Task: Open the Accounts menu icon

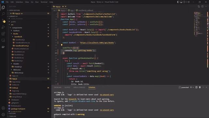Action: click(3, 108)
